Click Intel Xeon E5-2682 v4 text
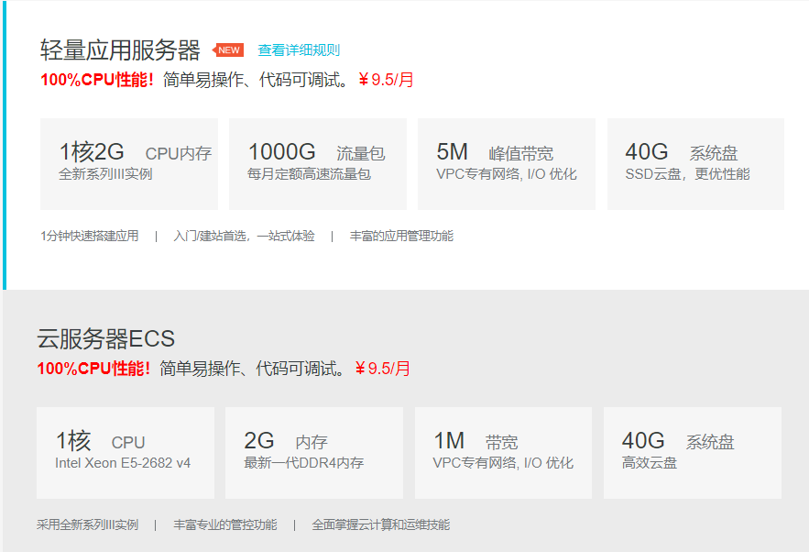809x552 pixels. 123,463
